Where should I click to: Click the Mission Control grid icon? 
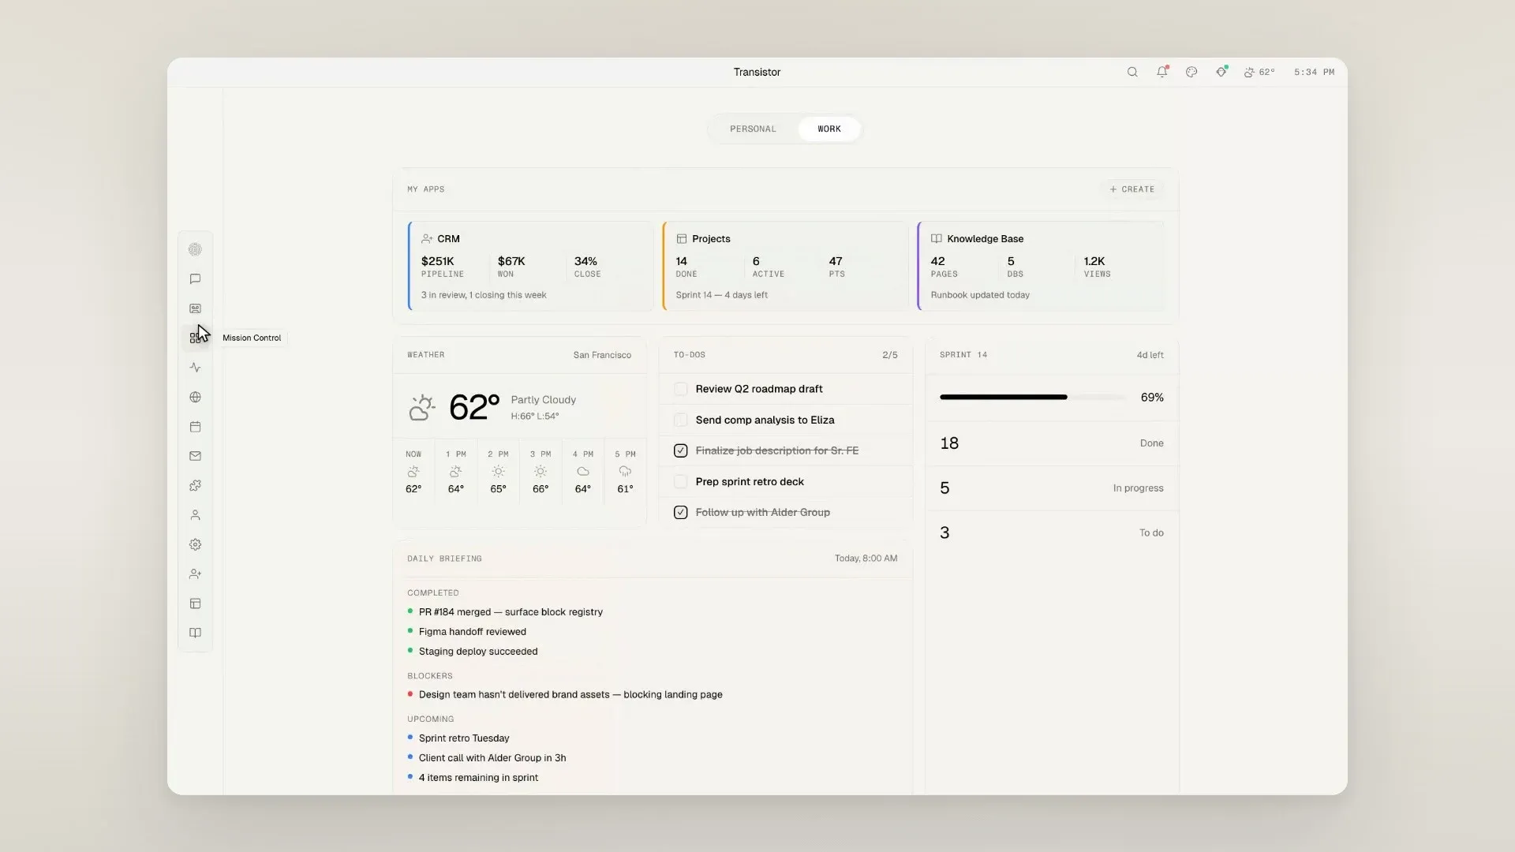pos(195,338)
